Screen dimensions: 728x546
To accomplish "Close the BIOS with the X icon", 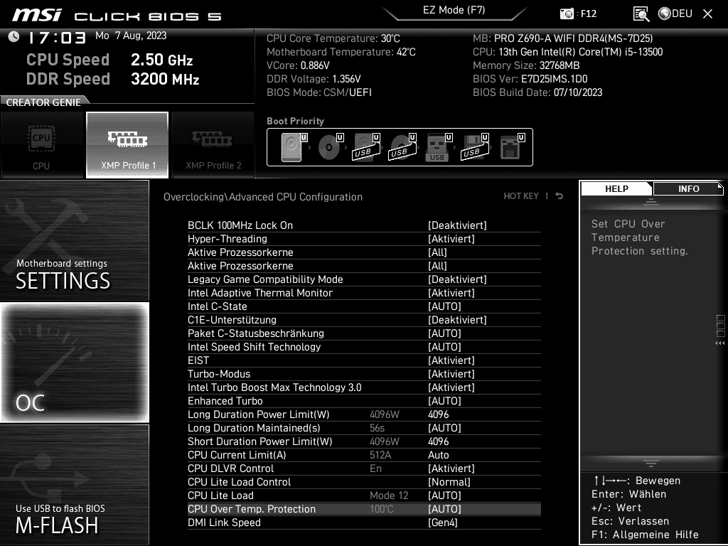I will [x=707, y=14].
